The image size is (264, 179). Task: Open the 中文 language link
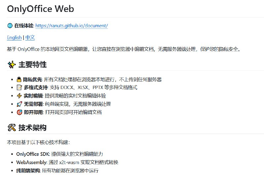click(x=30, y=37)
